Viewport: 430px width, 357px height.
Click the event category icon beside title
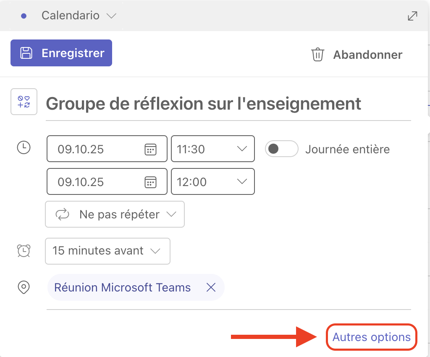pos(24,102)
